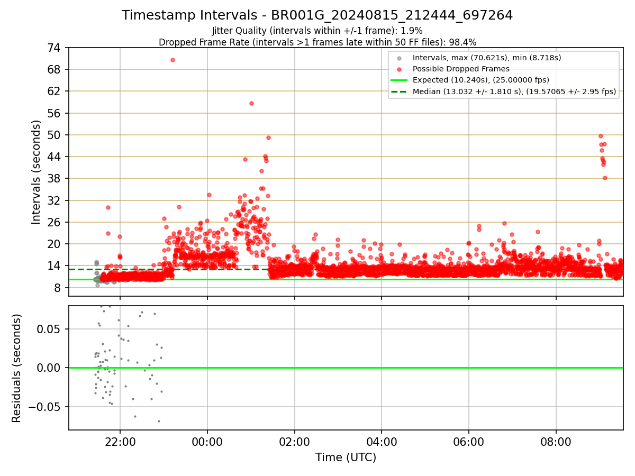Image resolution: width=635 pixels, height=476 pixels.
Task: Click the '62' y-axis tick label
Action: pos(55,91)
